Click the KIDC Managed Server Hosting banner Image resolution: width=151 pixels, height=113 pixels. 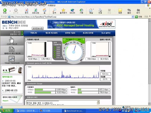81,24
